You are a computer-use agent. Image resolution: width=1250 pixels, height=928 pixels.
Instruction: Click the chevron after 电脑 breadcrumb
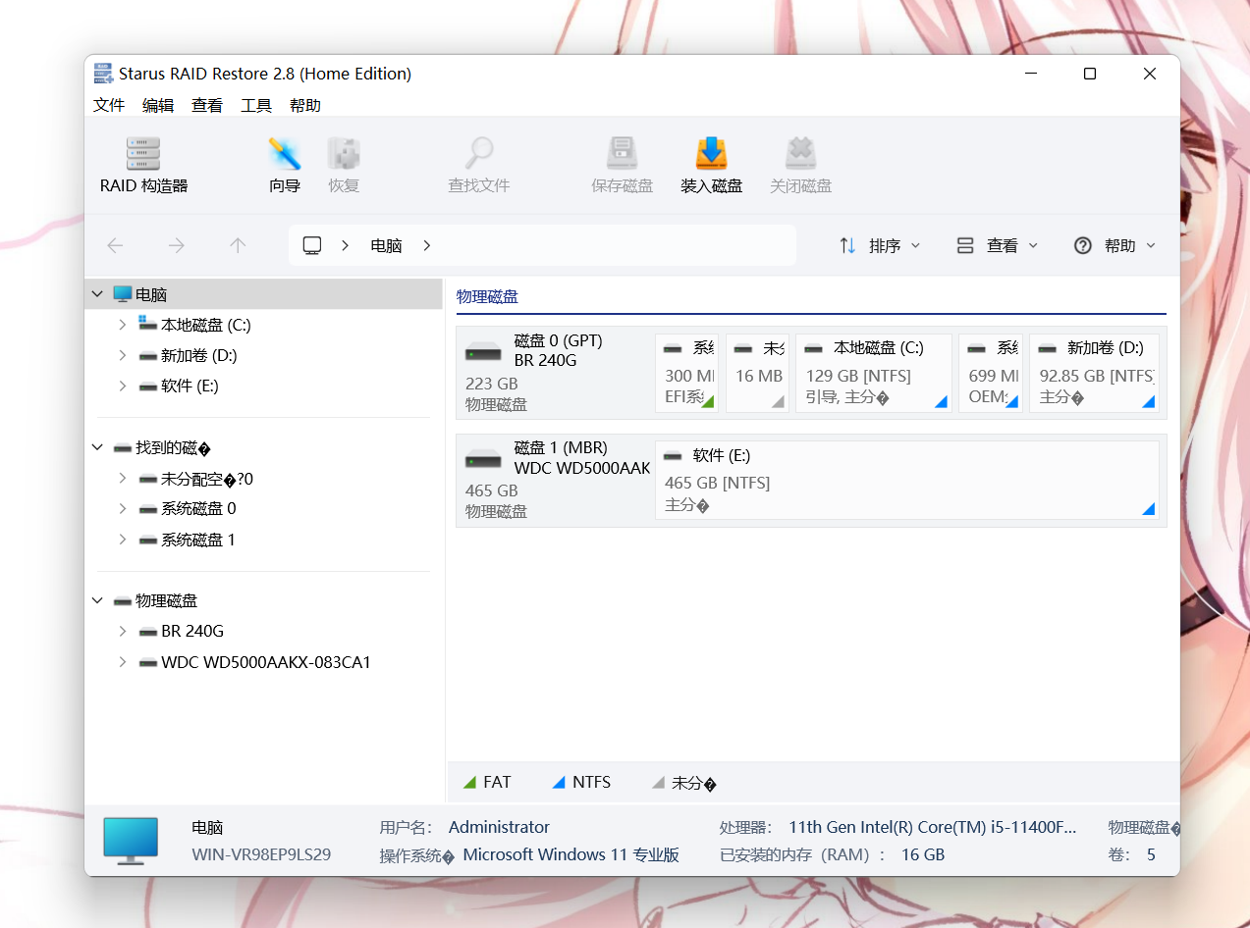(x=426, y=245)
